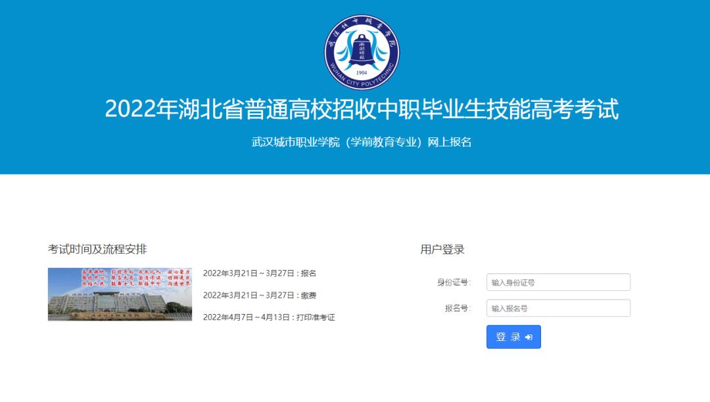Screen dimensions: 710x402
Task: Click the 1904 year in the logo
Action: coord(361,72)
